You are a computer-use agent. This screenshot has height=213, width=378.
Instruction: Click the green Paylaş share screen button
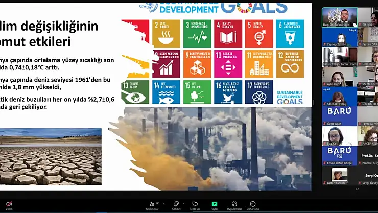[x=215, y=206]
